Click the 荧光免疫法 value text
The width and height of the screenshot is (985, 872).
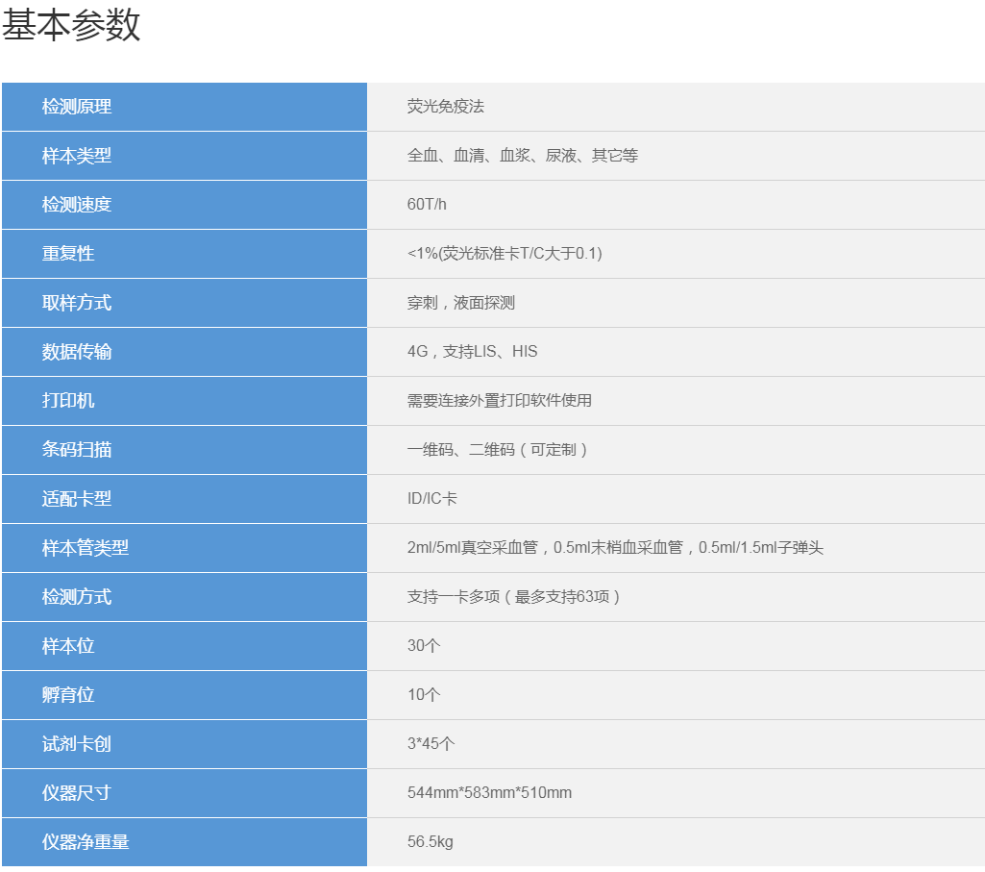[445, 107]
